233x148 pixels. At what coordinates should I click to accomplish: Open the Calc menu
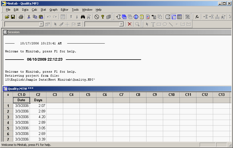coord(34,10)
